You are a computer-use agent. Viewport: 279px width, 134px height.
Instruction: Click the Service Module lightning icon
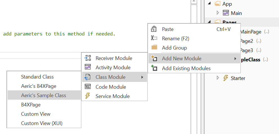pos(88,96)
